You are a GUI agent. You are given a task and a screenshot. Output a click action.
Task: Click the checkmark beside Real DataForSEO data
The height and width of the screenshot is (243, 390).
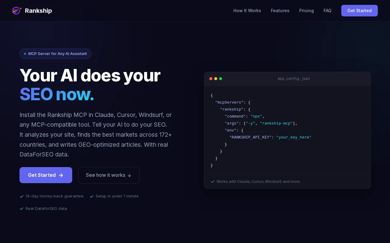22,209
